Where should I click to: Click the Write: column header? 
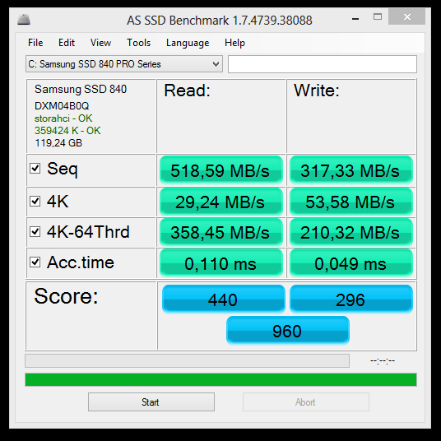[317, 91]
